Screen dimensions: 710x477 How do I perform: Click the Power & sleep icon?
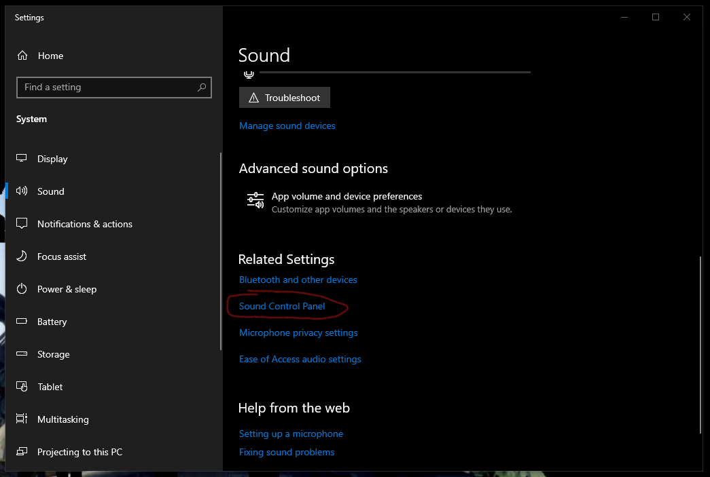(22, 289)
